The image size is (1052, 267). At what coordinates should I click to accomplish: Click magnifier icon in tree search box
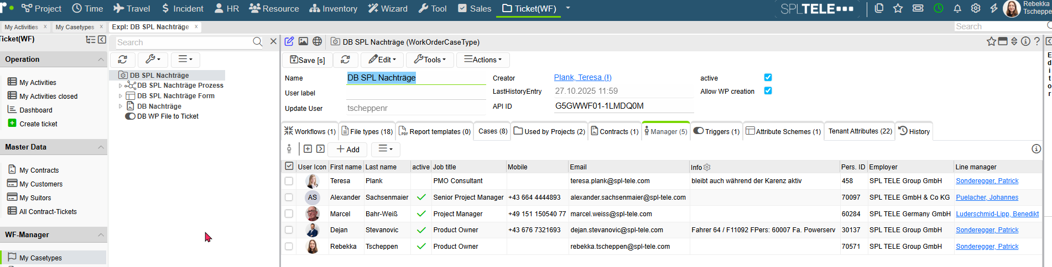257,42
